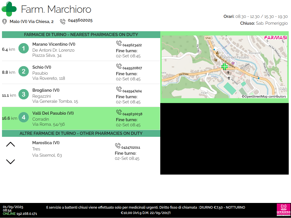Select the highlighted number 4 badge

click(x=24, y=117)
